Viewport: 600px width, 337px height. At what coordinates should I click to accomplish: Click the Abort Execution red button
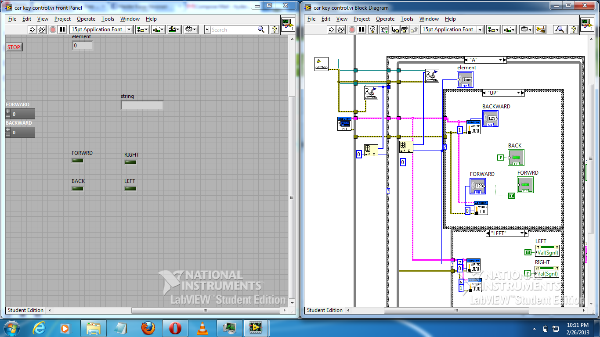pos(352,29)
